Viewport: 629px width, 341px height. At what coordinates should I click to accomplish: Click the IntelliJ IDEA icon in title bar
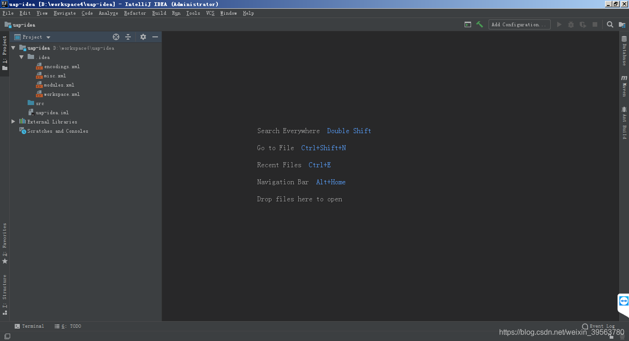tap(5, 4)
